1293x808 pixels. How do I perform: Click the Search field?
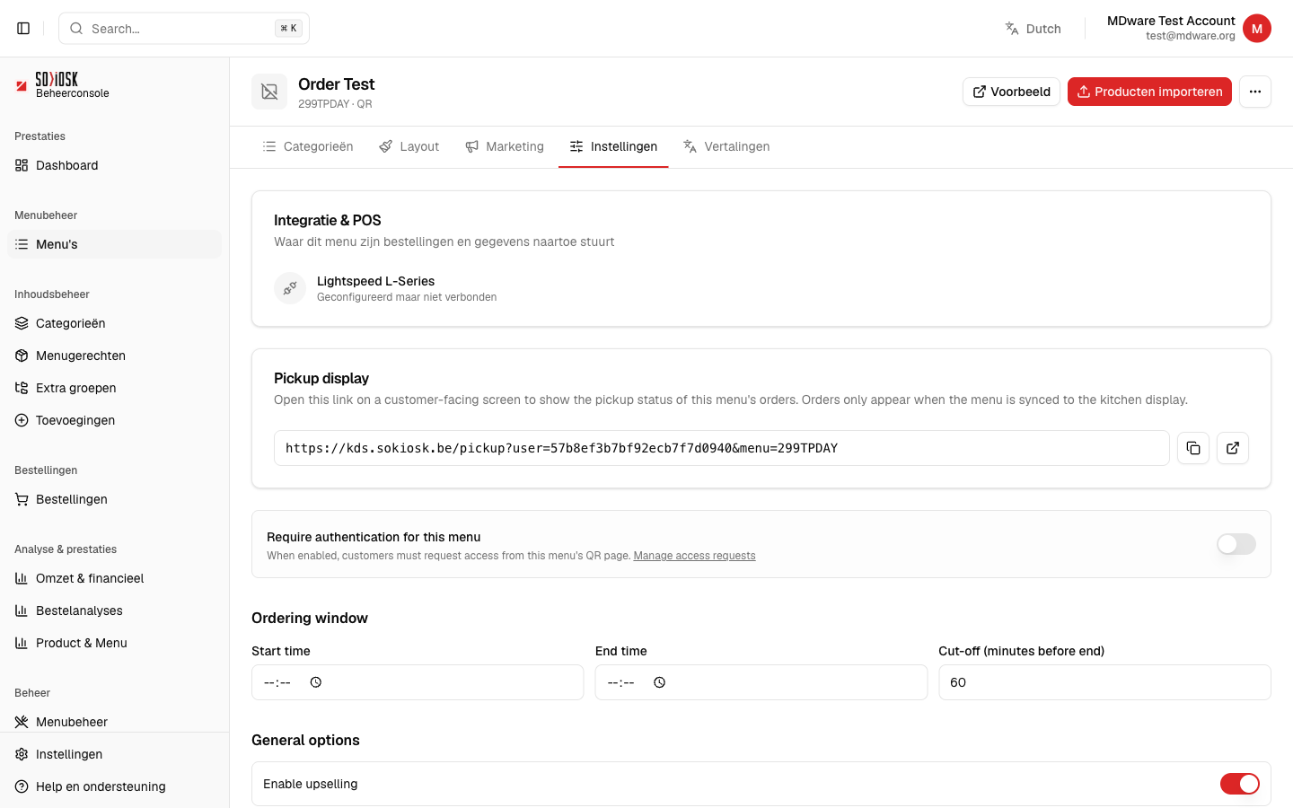[184, 29]
